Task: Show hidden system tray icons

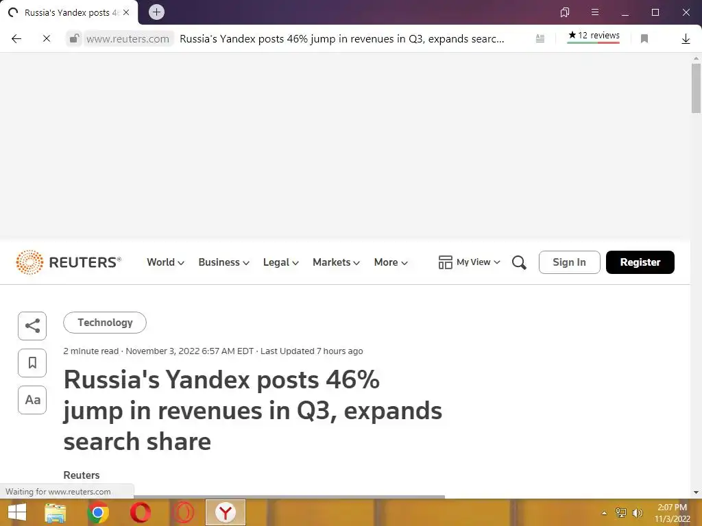Action: pos(604,513)
